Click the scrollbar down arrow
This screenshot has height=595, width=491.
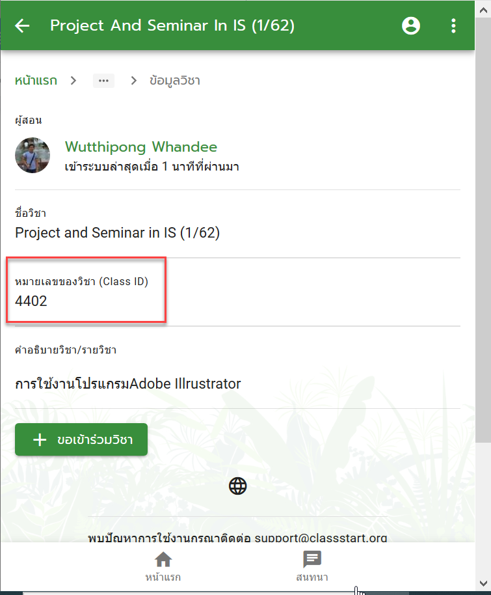click(x=483, y=583)
